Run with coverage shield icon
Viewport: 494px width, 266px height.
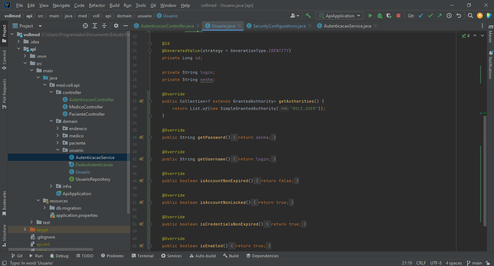coord(389,16)
